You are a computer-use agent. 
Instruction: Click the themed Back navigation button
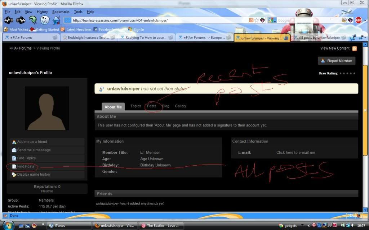click(x=9, y=20)
